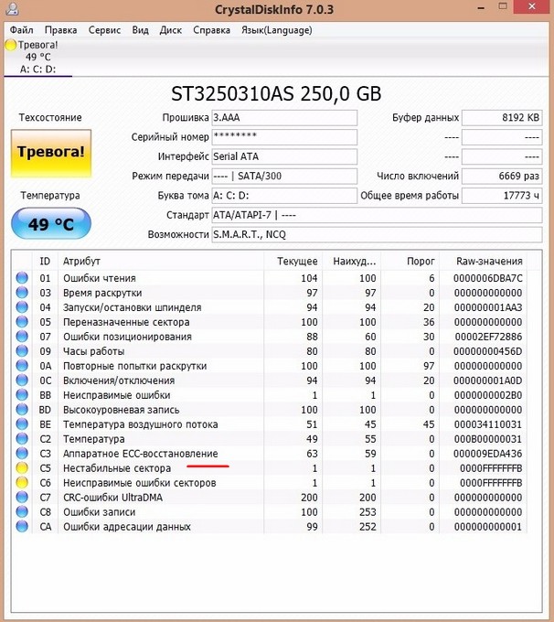
Task: Open the Язык(Language) menu
Action: pyautogui.click(x=276, y=30)
